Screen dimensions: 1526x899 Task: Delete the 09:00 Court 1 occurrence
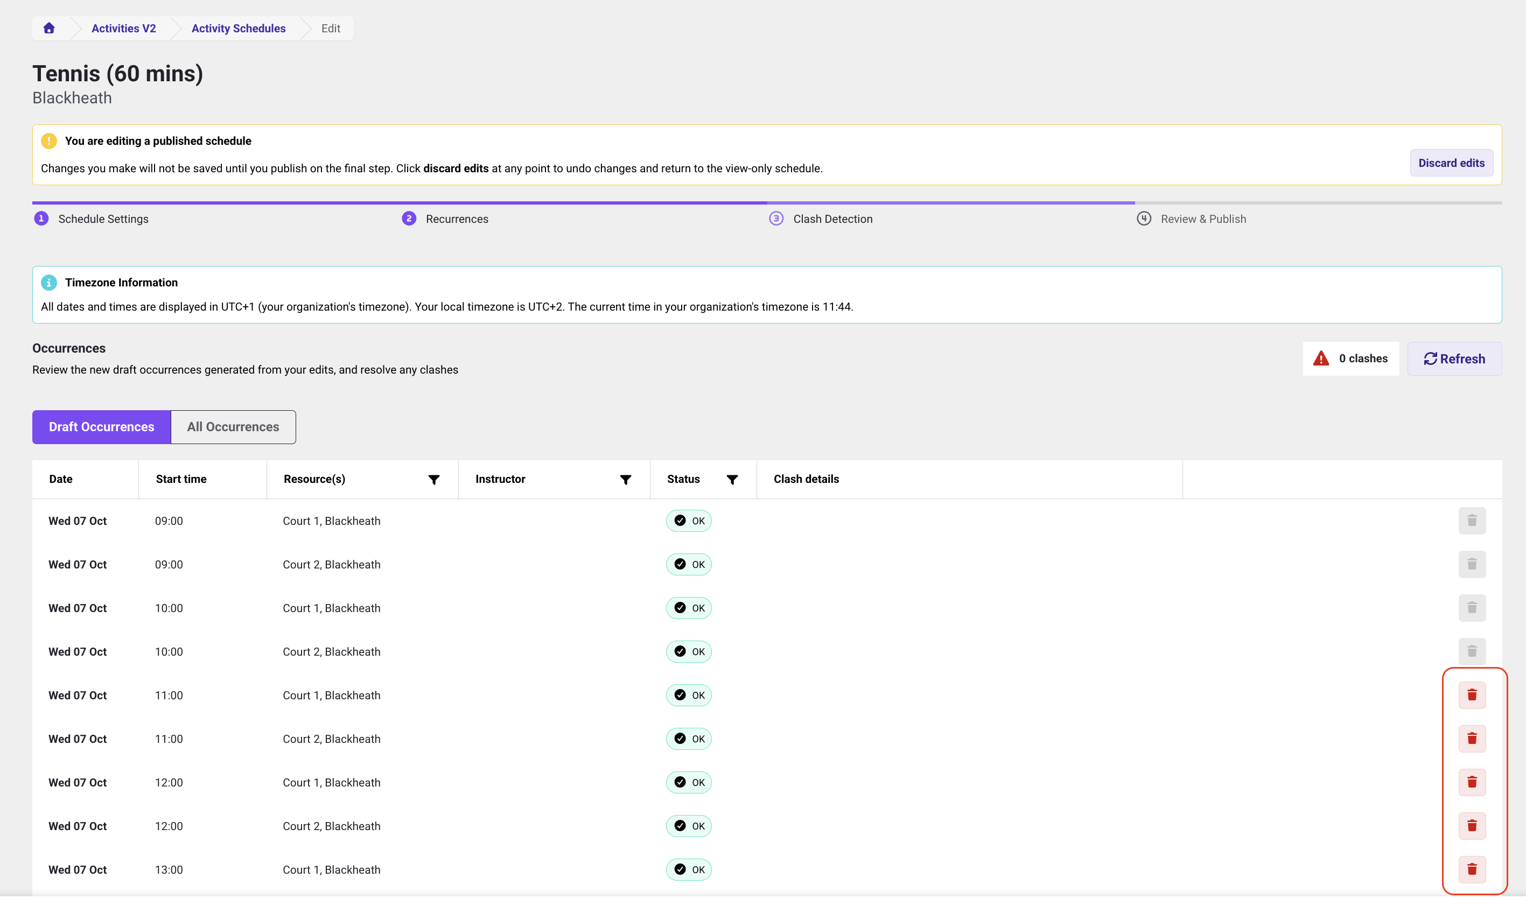[1472, 521]
